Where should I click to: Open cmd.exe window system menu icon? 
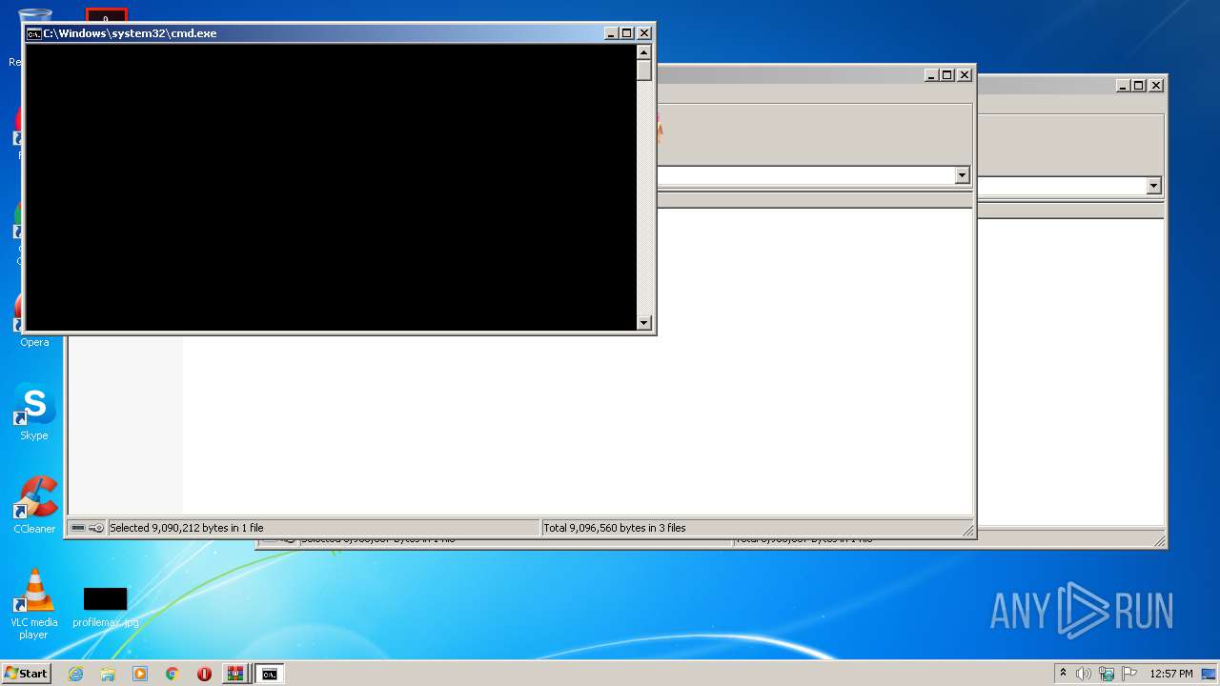(x=33, y=33)
